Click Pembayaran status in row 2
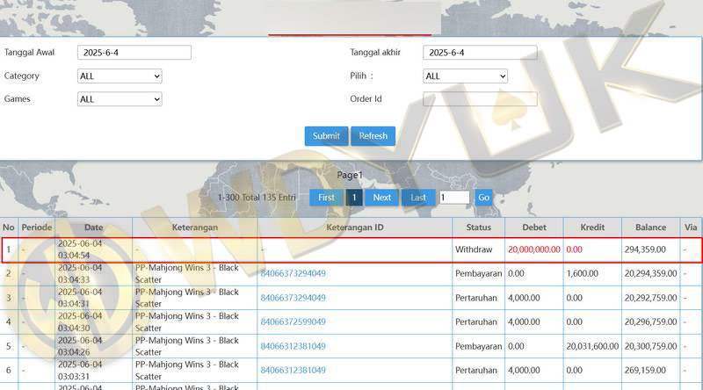The height and width of the screenshot is (390, 703). (478, 273)
